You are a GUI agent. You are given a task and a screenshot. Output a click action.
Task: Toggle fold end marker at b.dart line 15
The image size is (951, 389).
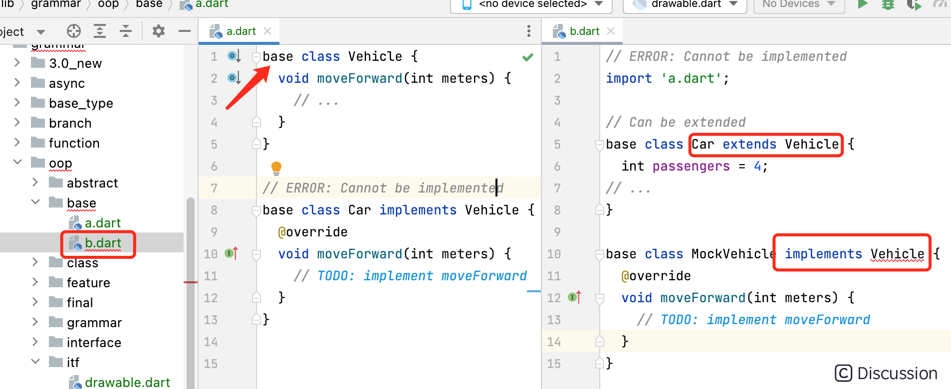pos(600,363)
